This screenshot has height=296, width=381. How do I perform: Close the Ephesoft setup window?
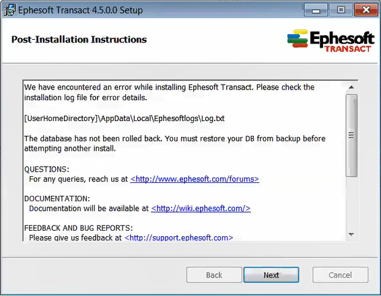pyautogui.click(x=366, y=10)
